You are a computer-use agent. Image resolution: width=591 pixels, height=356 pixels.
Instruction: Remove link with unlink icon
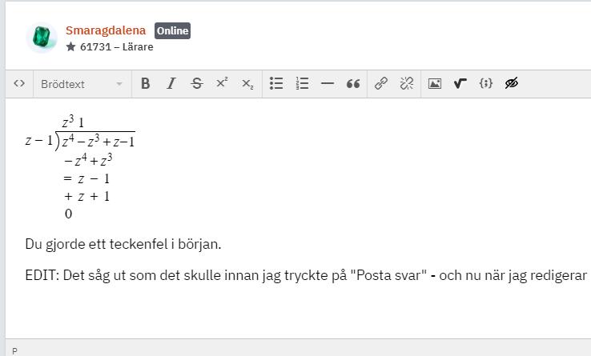coord(406,83)
